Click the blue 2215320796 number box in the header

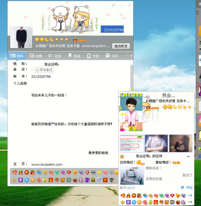pyautogui.click(x=112, y=29)
